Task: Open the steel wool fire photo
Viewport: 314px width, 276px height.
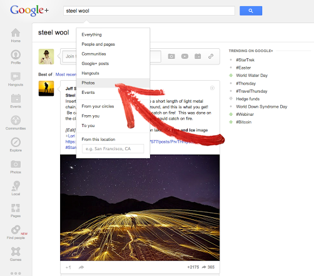Action: click(x=140, y=208)
